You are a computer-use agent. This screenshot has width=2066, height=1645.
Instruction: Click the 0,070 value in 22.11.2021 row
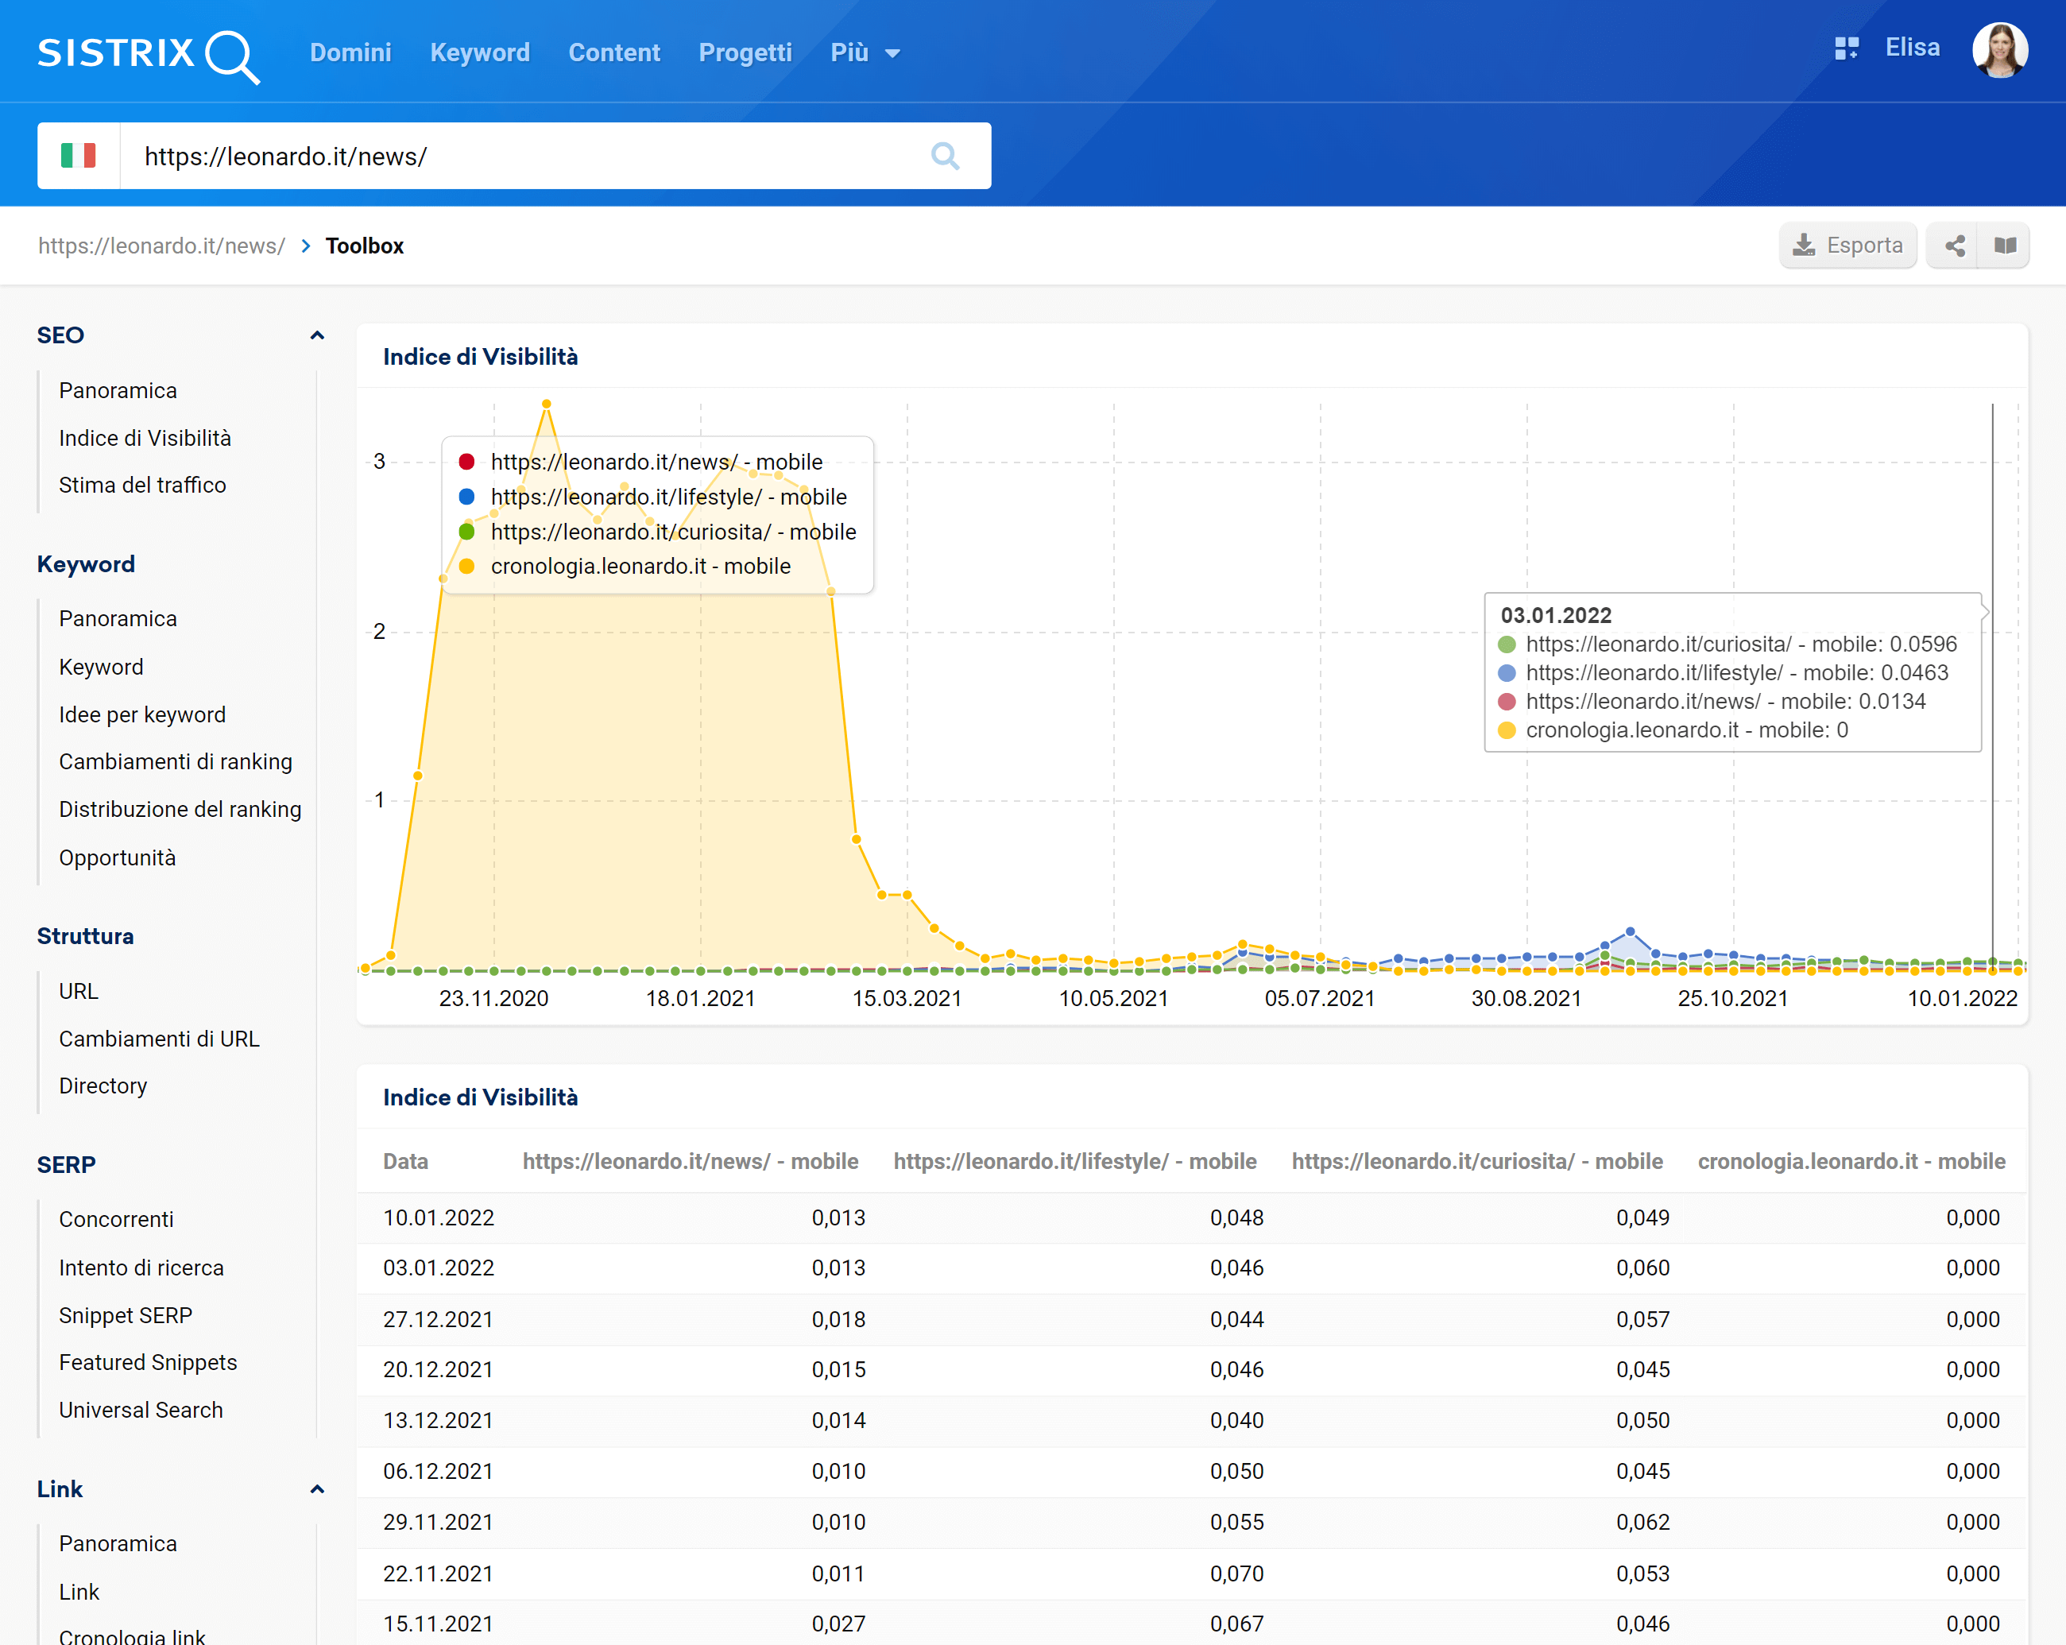[x=1236, y=1574]
